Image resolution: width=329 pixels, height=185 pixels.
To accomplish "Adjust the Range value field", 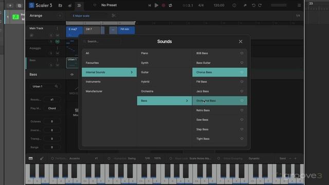I will click(52, 147).
